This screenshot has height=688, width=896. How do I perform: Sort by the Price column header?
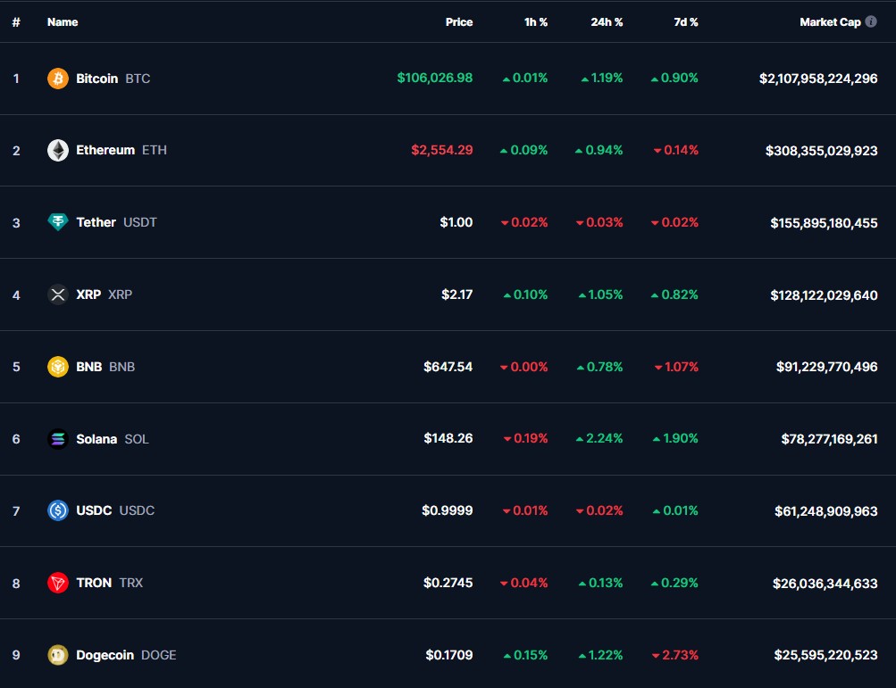tap(459, 22)
